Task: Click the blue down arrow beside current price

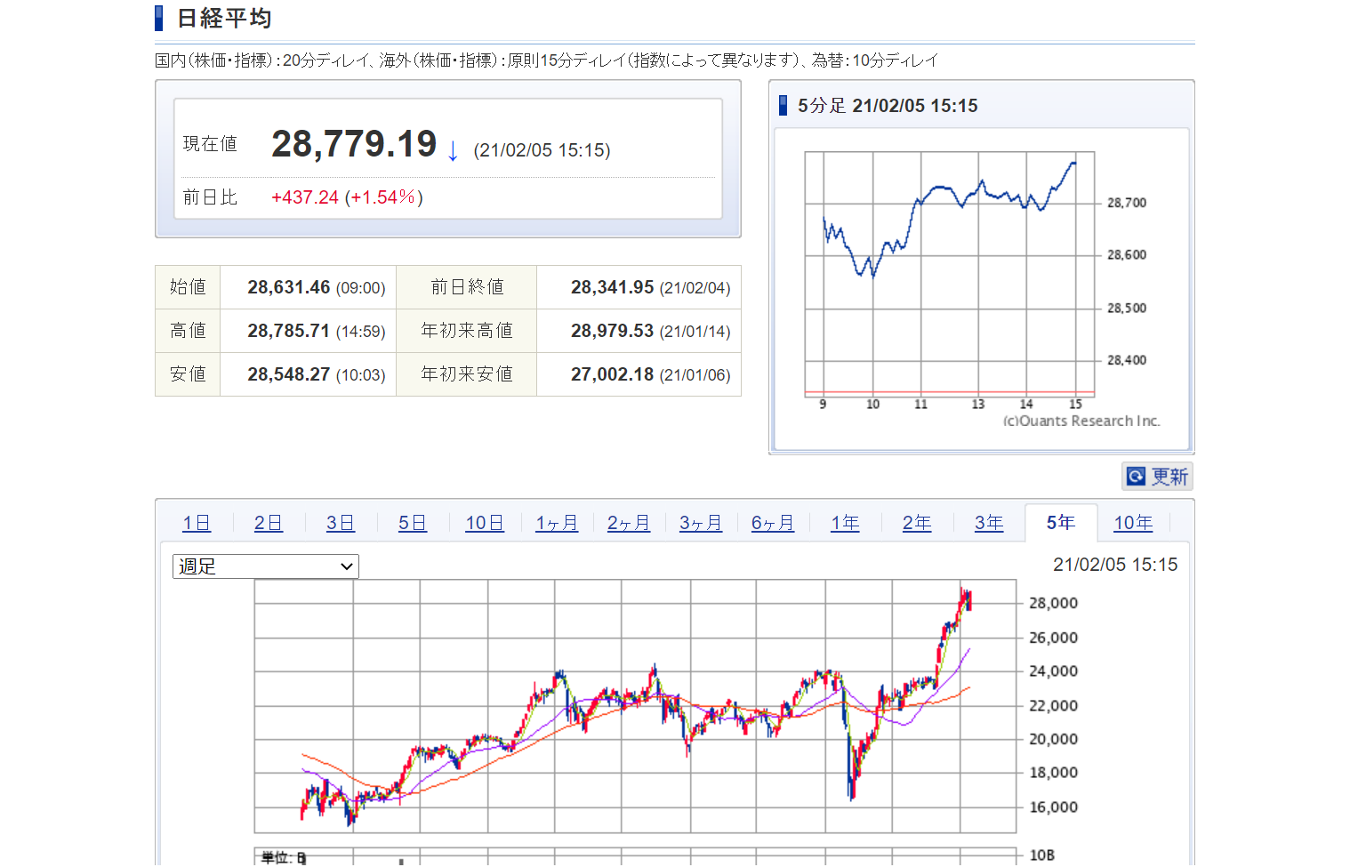Action: (453, 150)
